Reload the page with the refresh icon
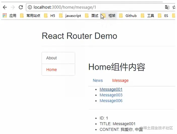The width and height of the screenshot is (177, 134). point(21,7)
